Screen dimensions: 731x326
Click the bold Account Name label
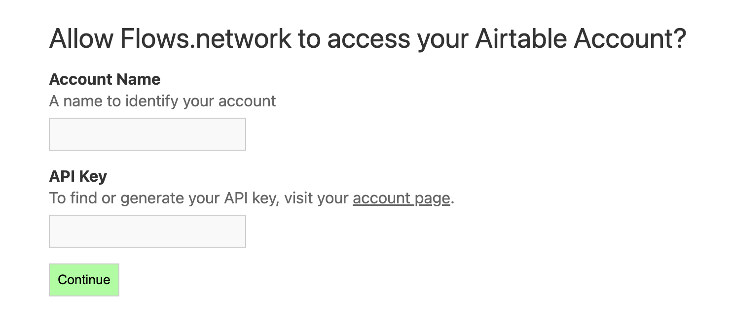point(105,79)
